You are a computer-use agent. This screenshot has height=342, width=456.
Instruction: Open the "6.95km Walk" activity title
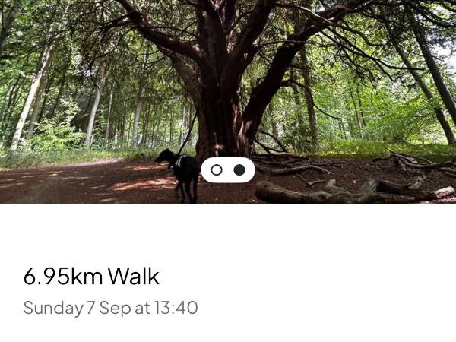(91, 276)
